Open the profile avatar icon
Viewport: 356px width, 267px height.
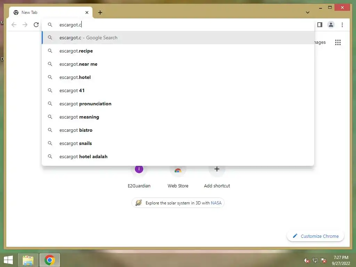tap(331, 25)
